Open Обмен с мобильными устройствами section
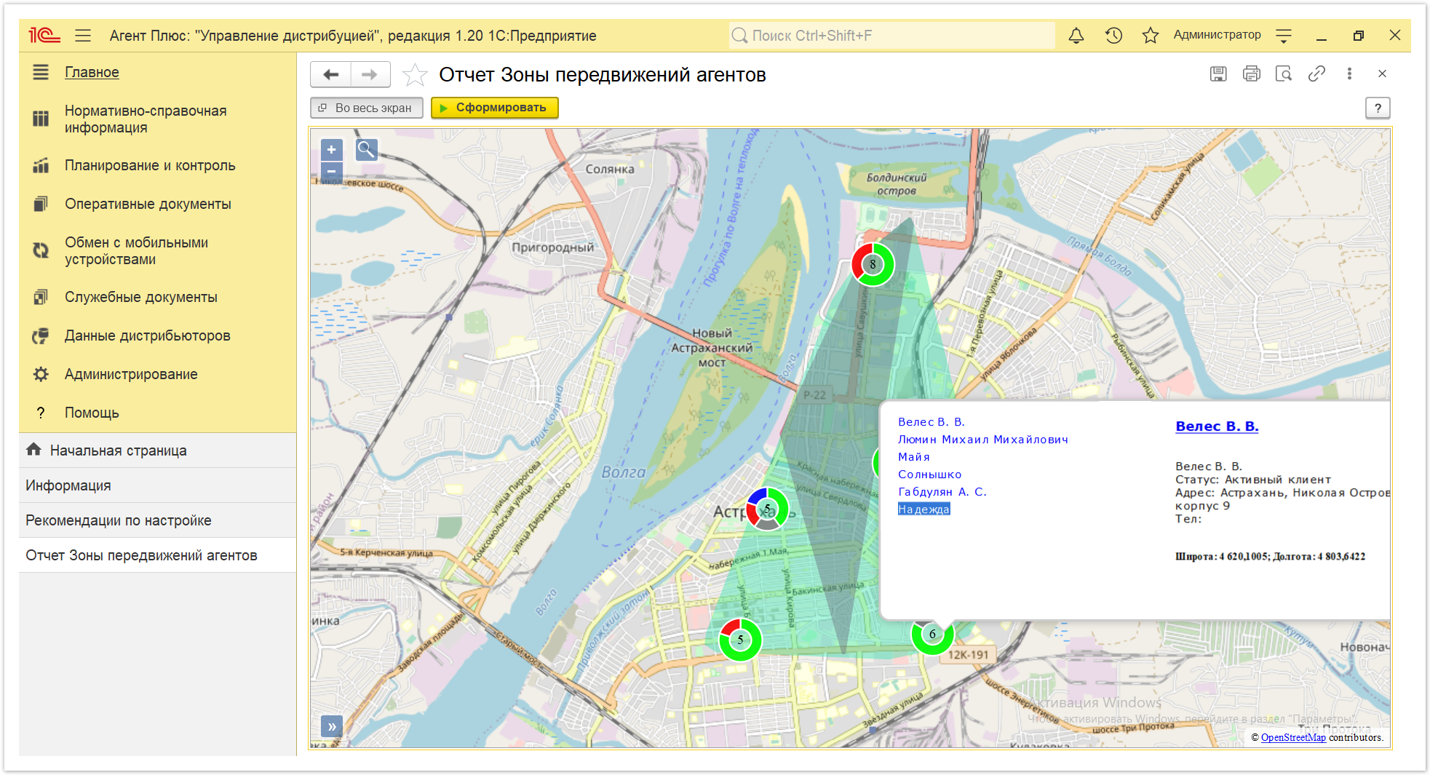 [136, 251]
